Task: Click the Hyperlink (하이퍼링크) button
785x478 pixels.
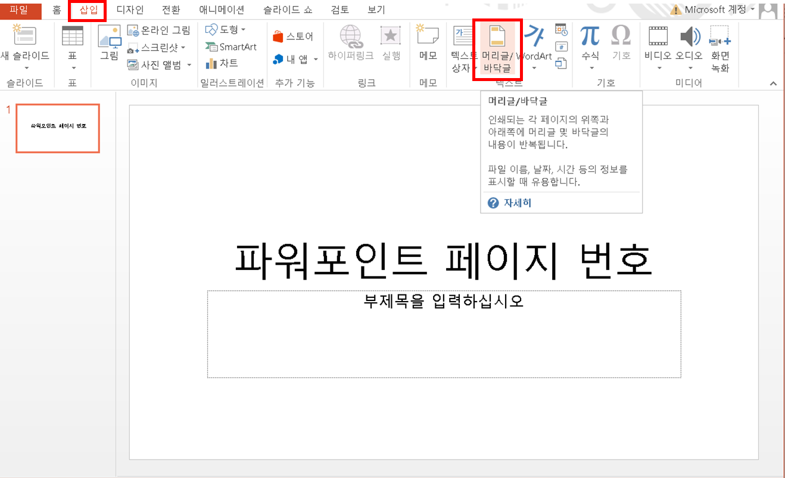Action: (x=351, y=44)
